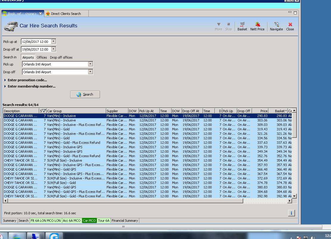Open the Basket toolbar icon
This screenshot has width=331, height=239.
tap(242, 26)
